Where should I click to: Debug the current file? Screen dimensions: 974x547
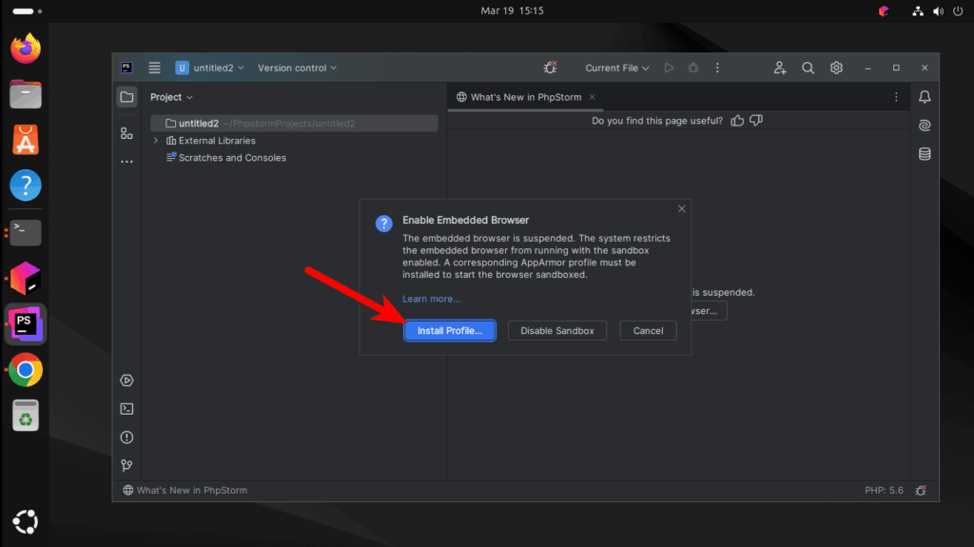point(692,68)
